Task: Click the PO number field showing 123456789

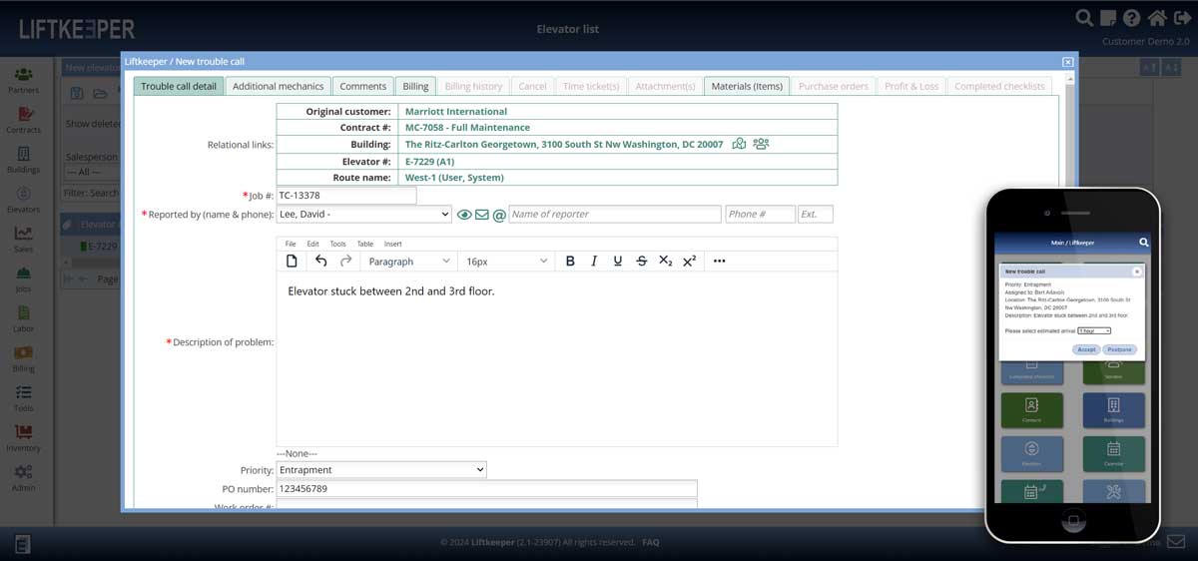Action: coord(487,489)
